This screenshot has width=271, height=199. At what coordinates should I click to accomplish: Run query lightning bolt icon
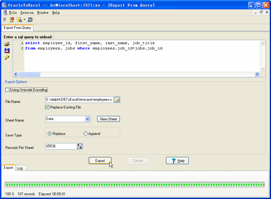coord(7,58)
